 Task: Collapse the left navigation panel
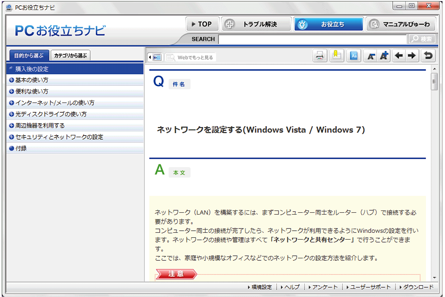pos(155,57)
